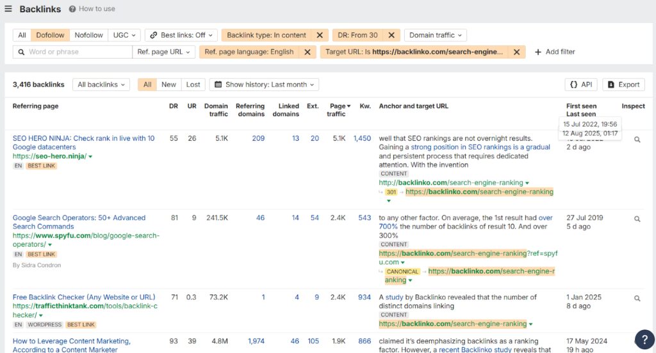Select the Dofollow filter
This screenshot has width=656, height=353.
point(50,35)
